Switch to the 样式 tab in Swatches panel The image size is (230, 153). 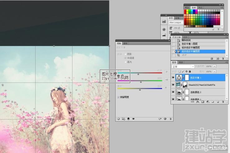point(200,8)
